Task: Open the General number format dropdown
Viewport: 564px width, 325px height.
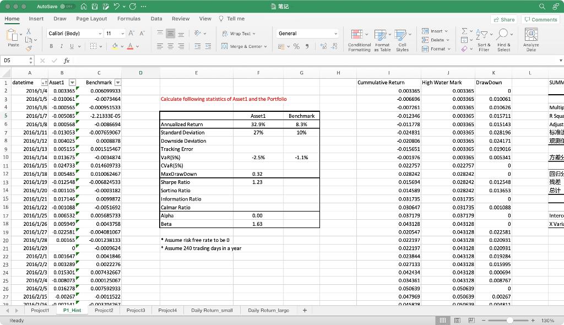Action: point(306,33)
